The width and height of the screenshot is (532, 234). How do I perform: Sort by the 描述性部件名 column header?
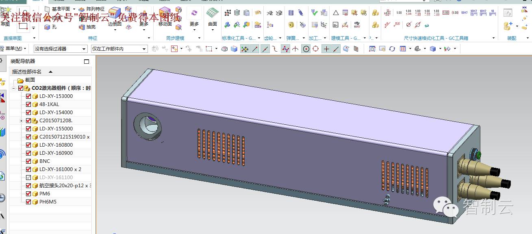point(27,71)
